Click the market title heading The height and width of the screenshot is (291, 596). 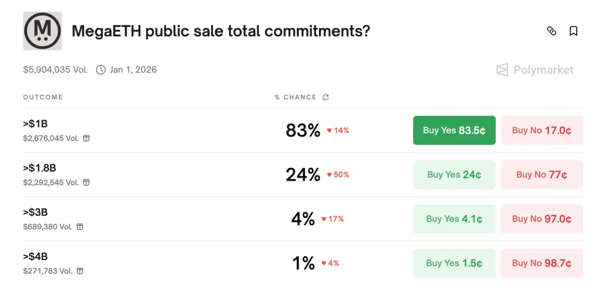[x=221, y=31]
